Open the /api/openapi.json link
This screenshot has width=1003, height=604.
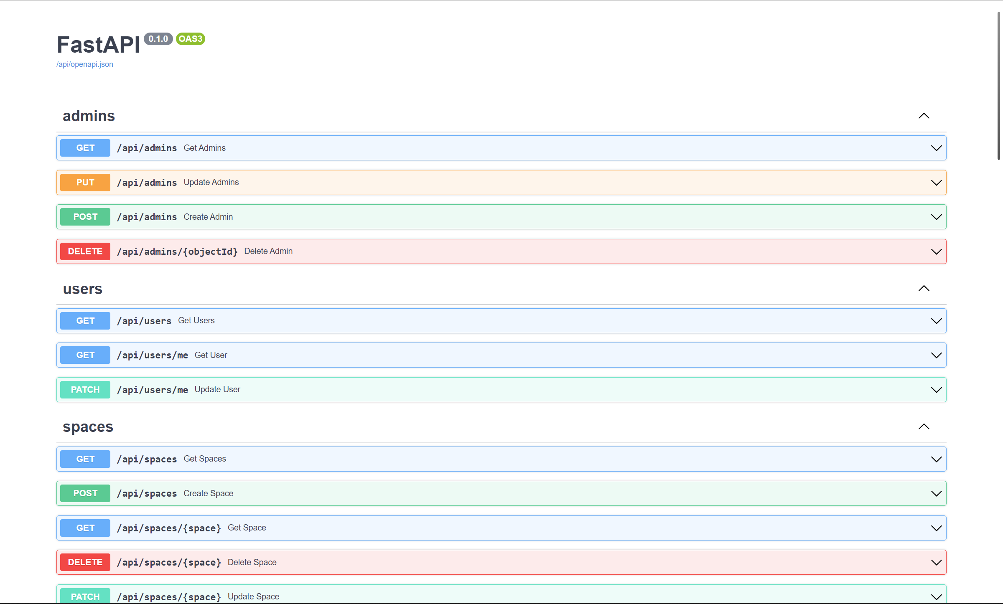coord(85,64)
